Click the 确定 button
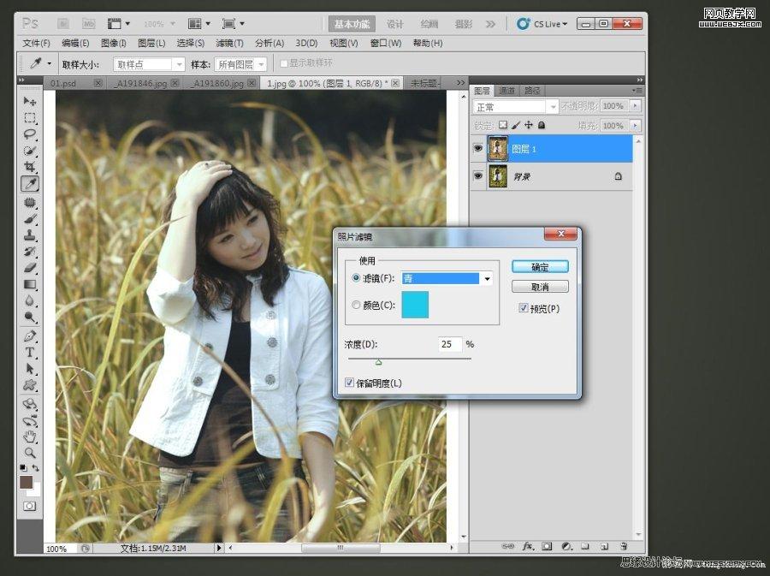The image size is (770, 576). (x=540, y=267)
